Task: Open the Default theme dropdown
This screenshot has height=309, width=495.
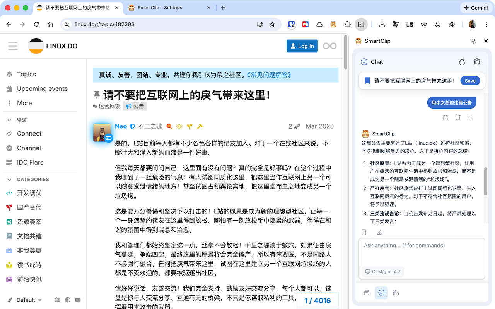Action: pyautogui.click(x=24, y=300)
